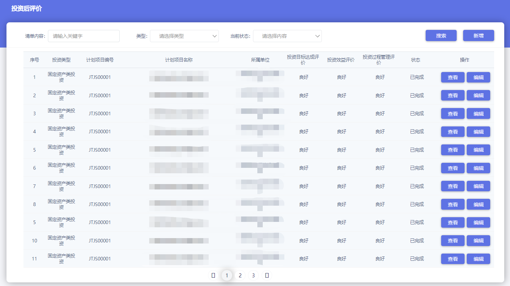The width and height of the screenshot is (510, 286).
Task: Go to the previous page arrow
Action: tap(213, 276)
